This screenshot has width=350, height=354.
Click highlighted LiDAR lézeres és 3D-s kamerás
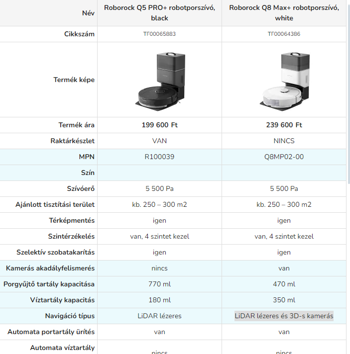point(284,316)
